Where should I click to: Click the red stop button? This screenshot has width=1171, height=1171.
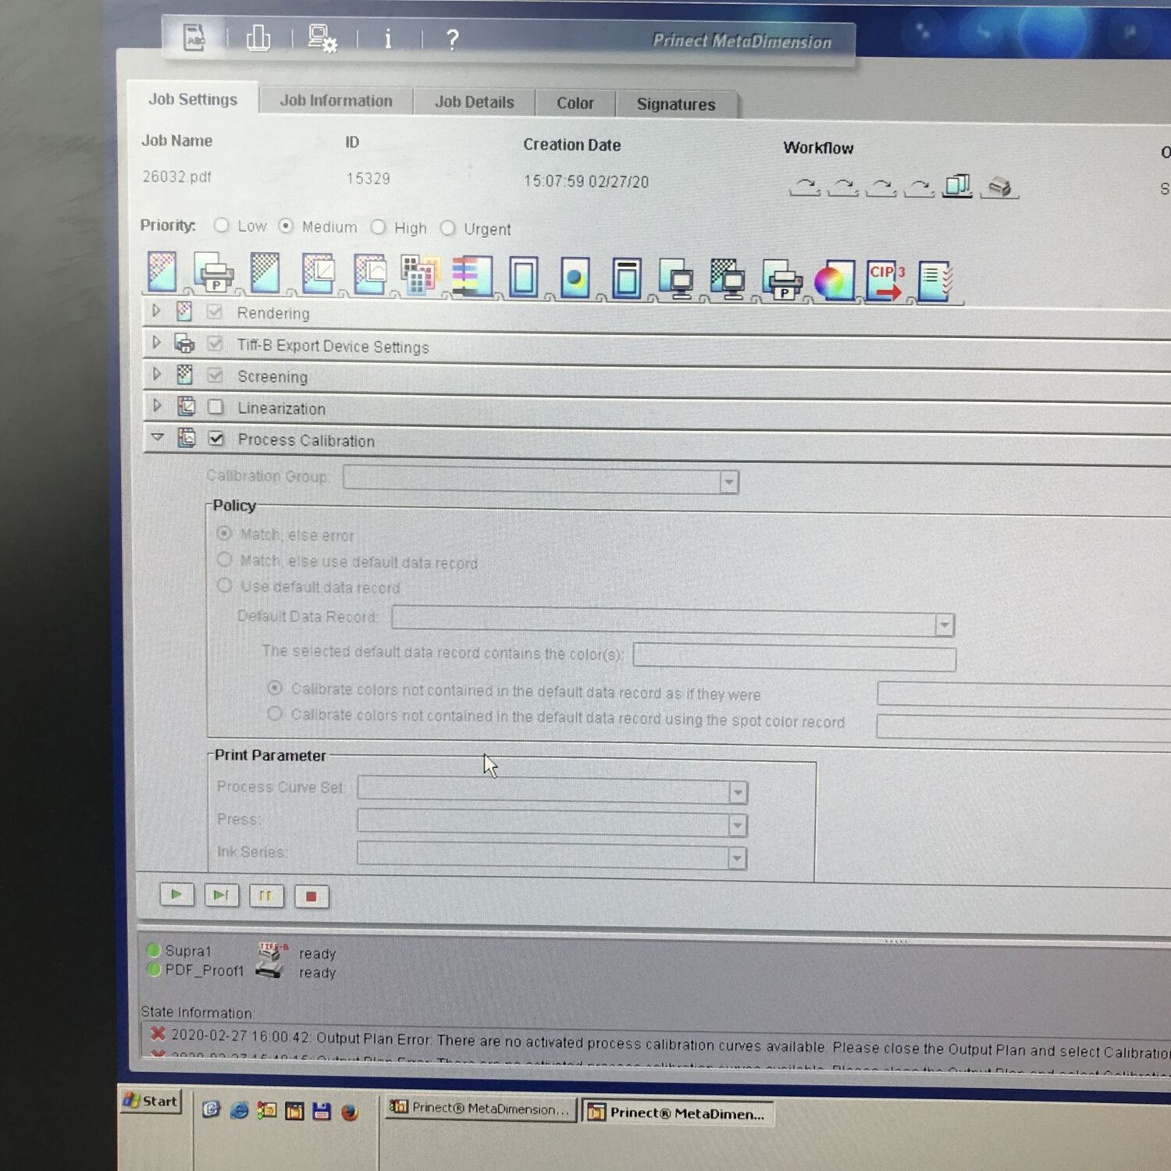(x=311, y=897)
